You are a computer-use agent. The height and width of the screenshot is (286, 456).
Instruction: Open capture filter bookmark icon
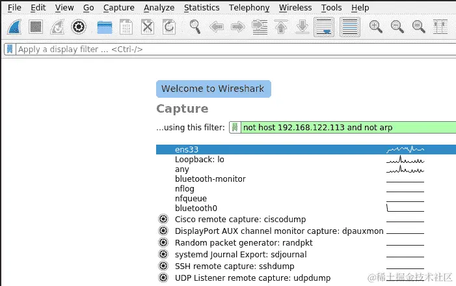[235, 127]
